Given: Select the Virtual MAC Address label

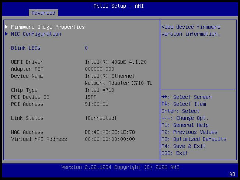Looking at the screenshot, I should pos(39,139).
